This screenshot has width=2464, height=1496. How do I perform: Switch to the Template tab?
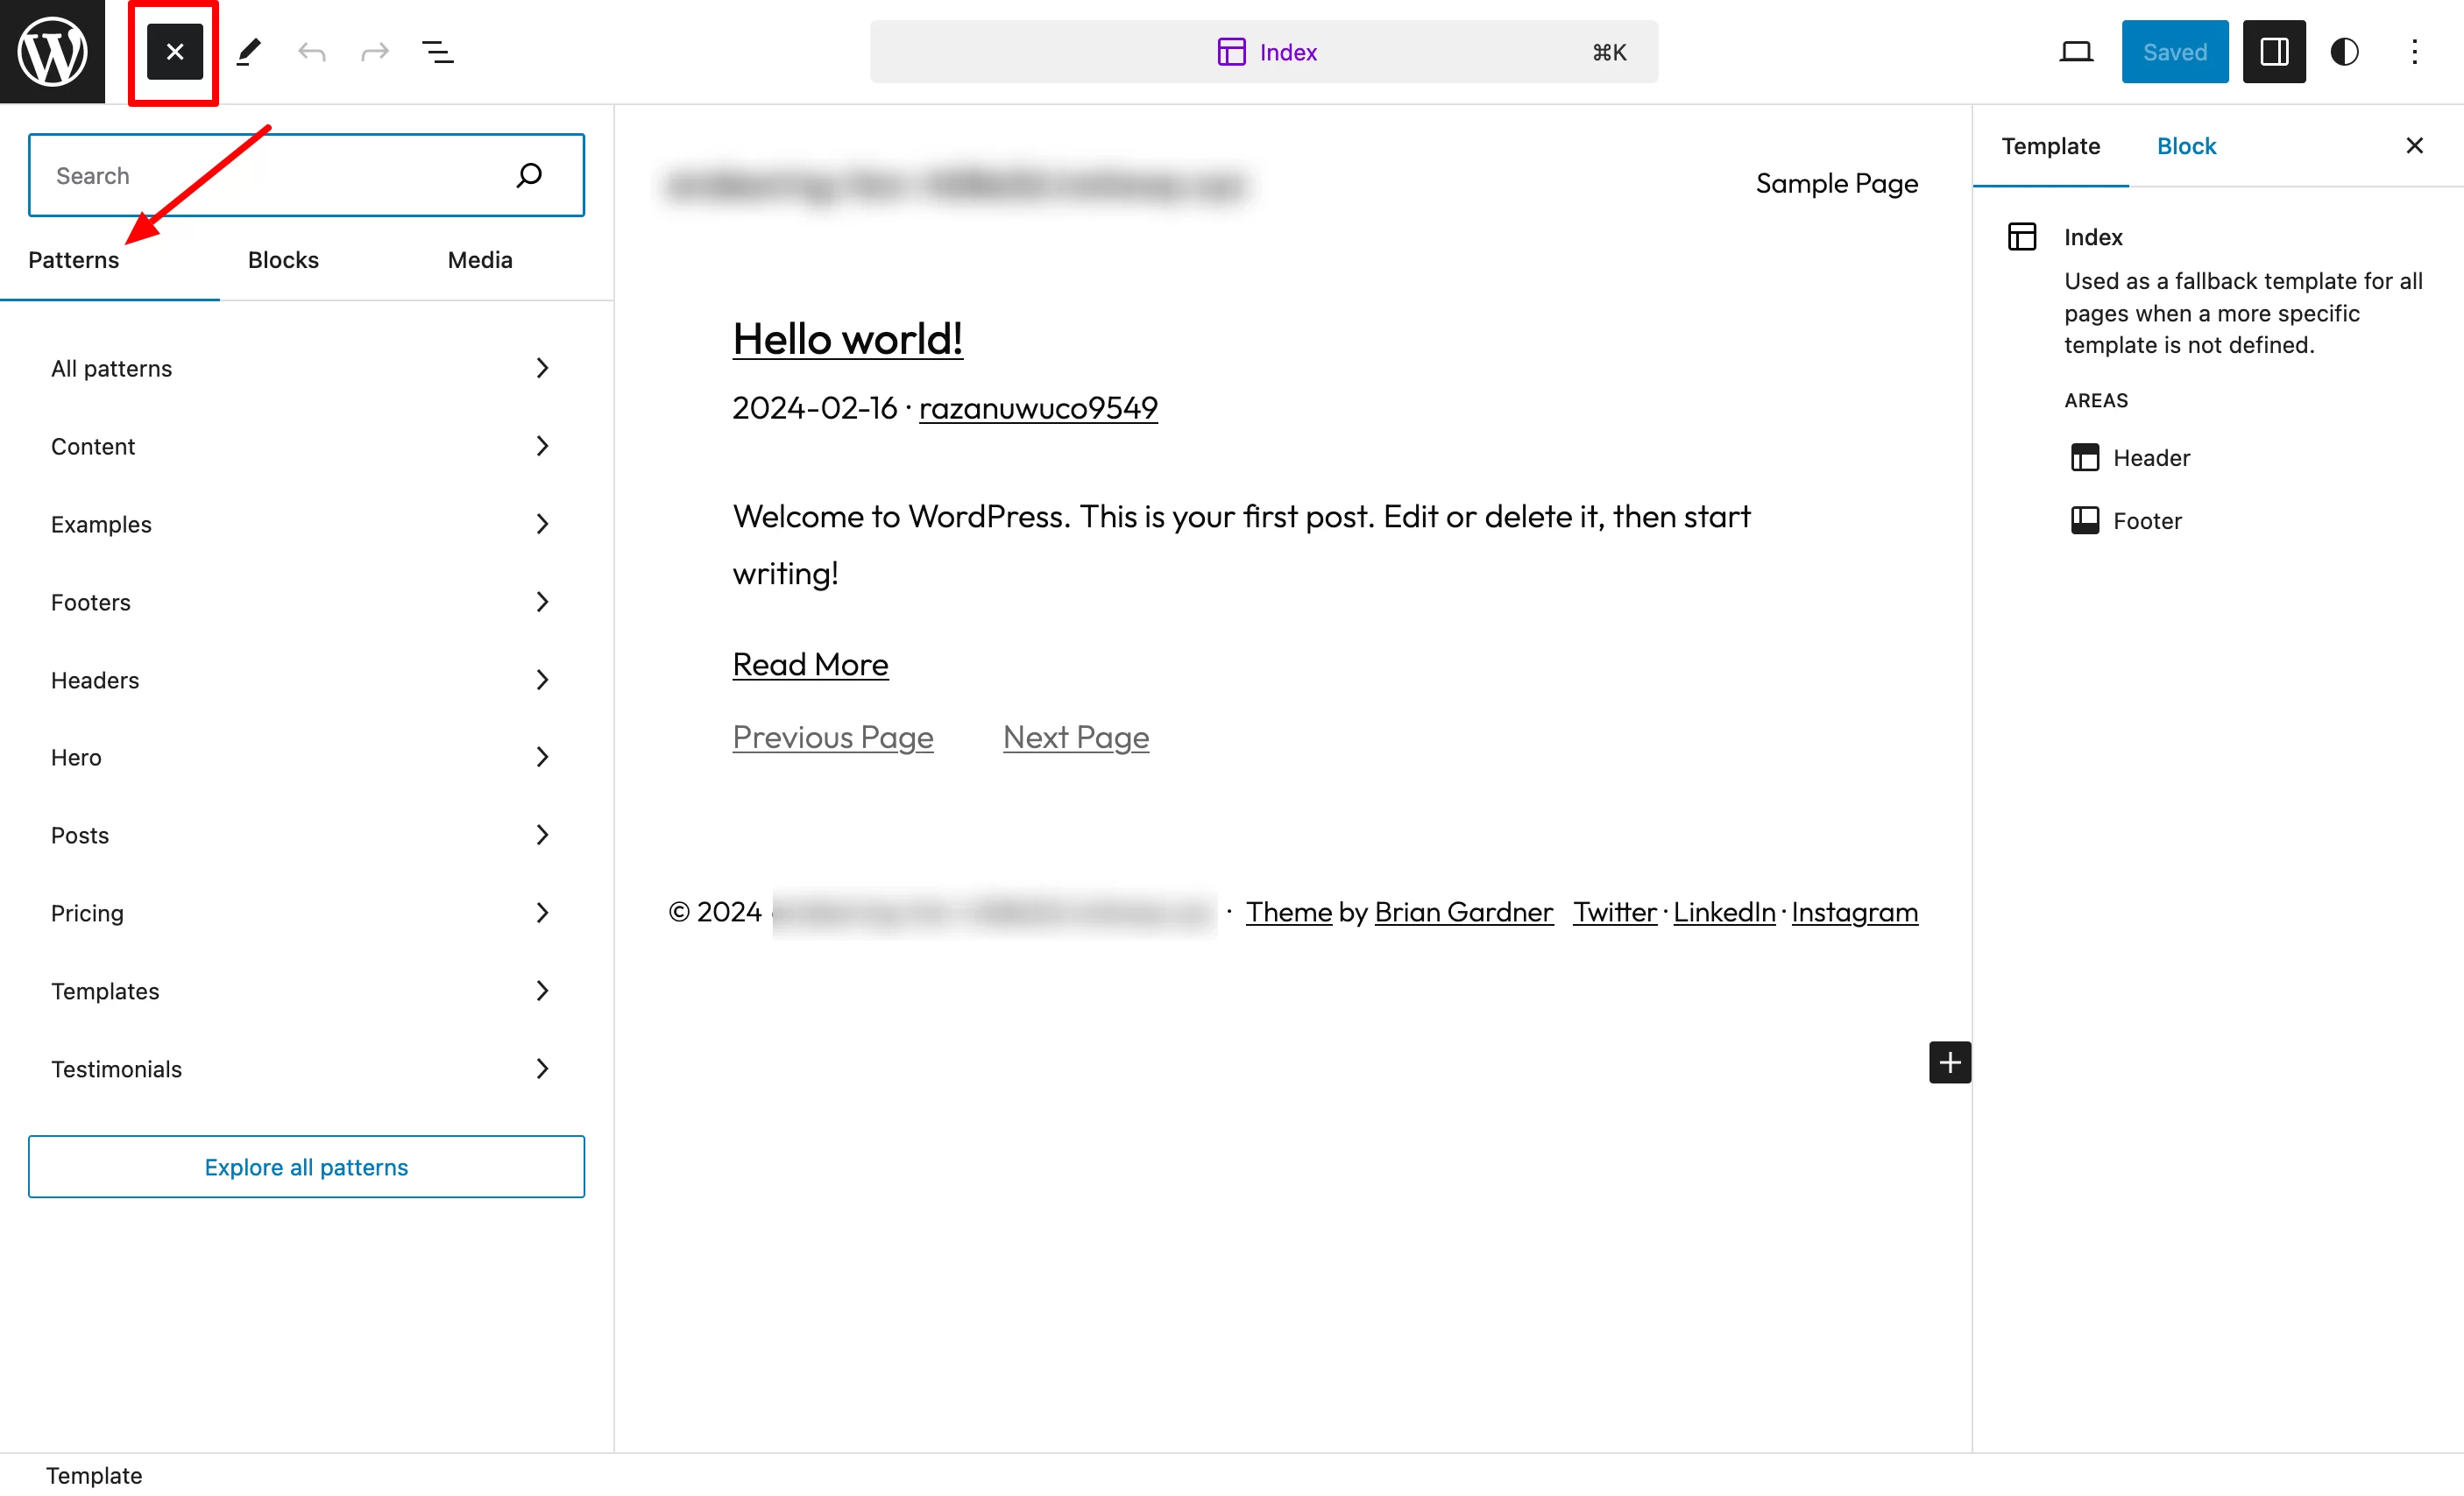coord(2054,145)
